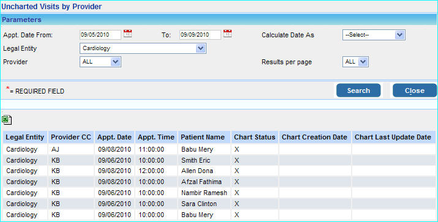Export results to Excel
438x222 pixels.
click(7, 120)
